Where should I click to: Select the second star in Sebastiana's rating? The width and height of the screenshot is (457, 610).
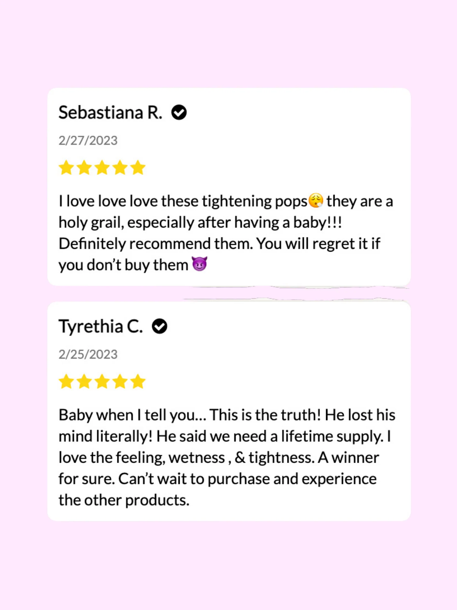point(84,168)
